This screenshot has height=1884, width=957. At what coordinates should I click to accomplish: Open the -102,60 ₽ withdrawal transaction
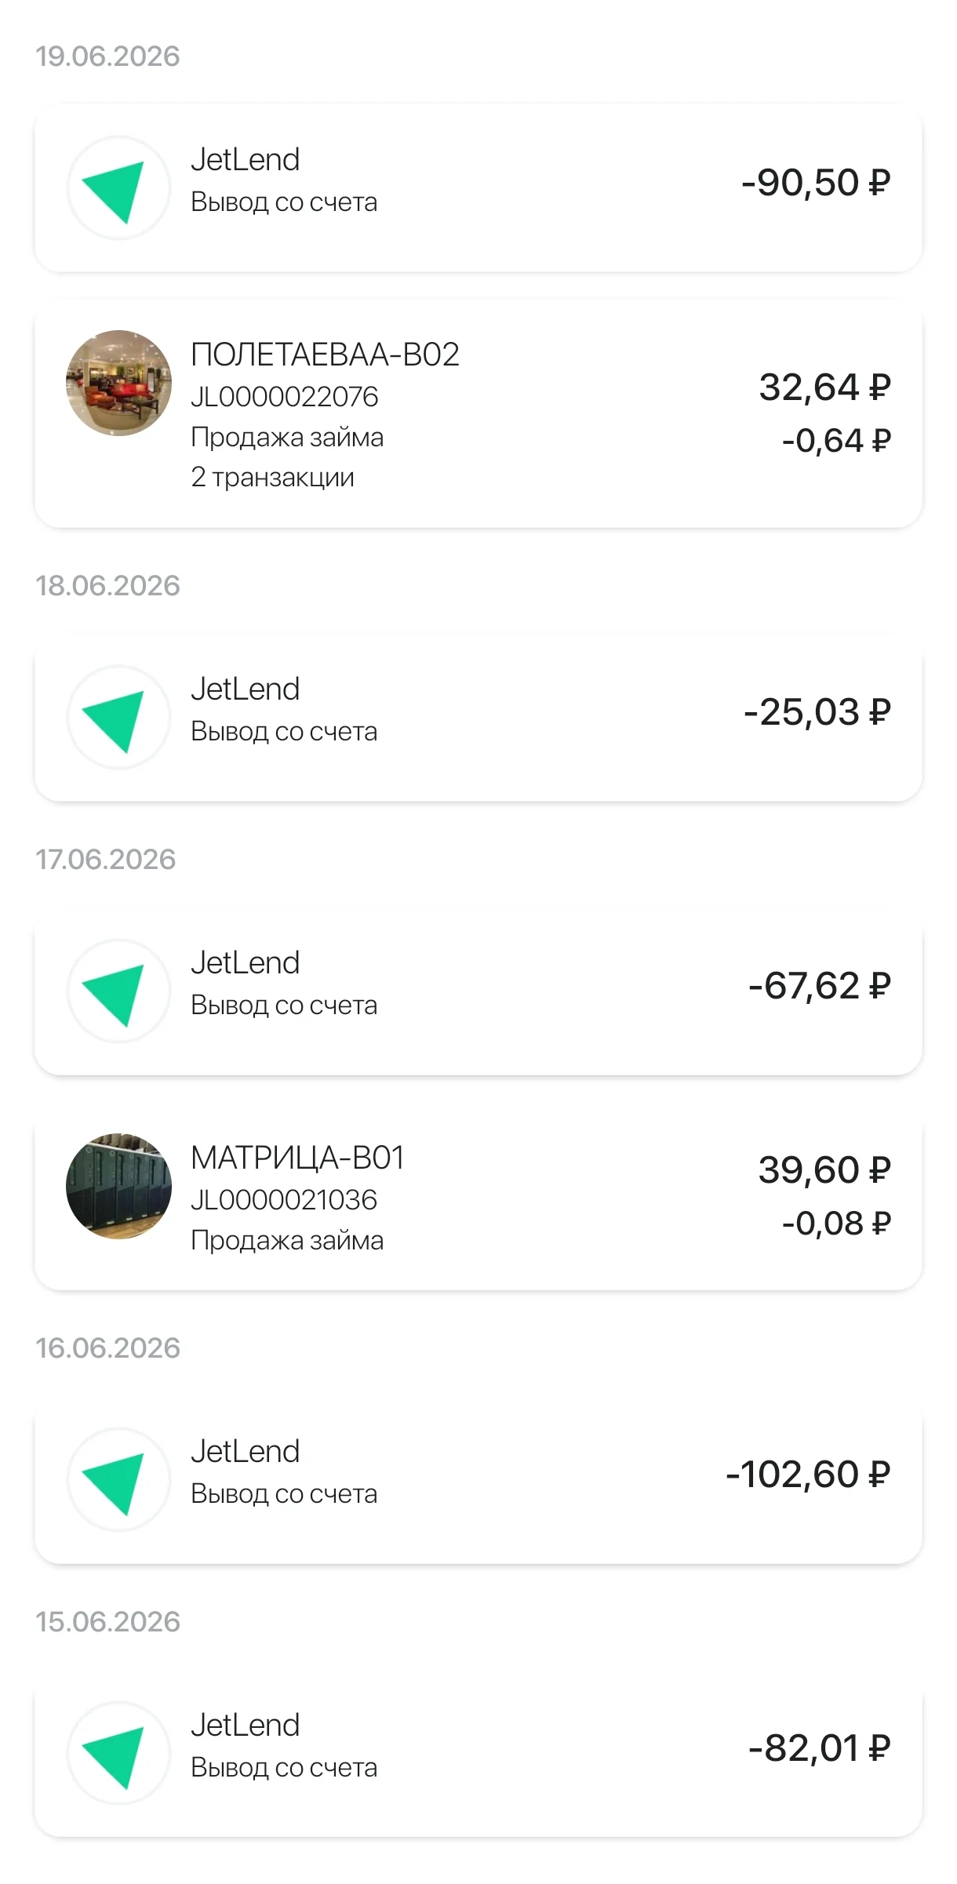point(478,1480)
